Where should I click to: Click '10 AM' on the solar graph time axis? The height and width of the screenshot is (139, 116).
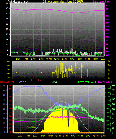click(x=50, y=136)
